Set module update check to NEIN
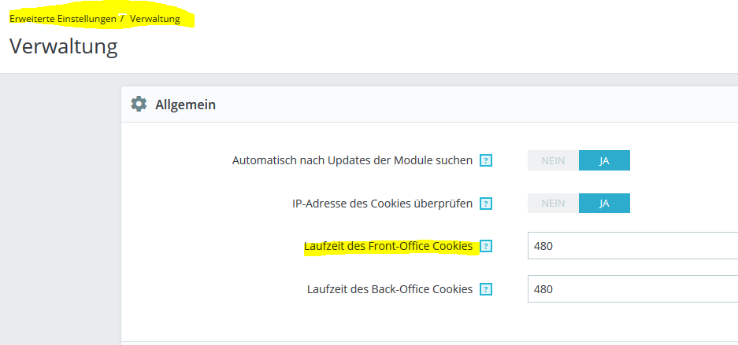The height and width of the screenshot is (345, 738). (553, 160)
